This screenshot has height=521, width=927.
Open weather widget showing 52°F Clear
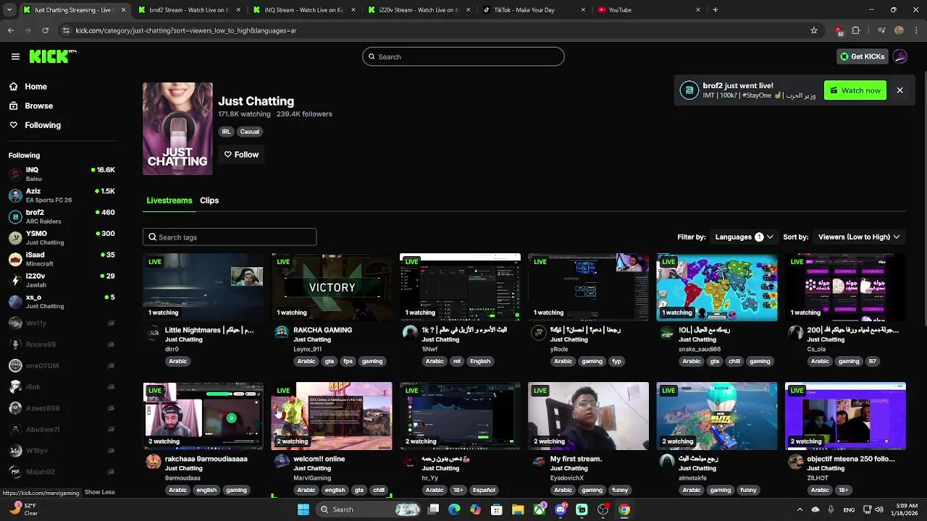point(23,509)
